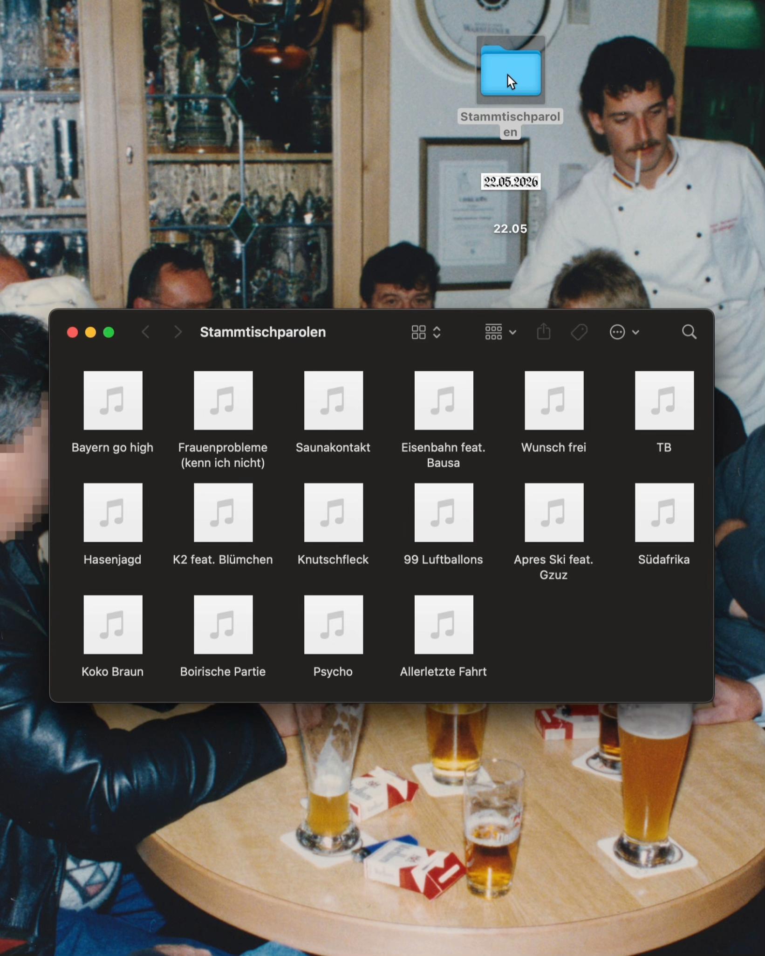
Task: Zoom the Finder window with green button
Action: tap(109, 332)
